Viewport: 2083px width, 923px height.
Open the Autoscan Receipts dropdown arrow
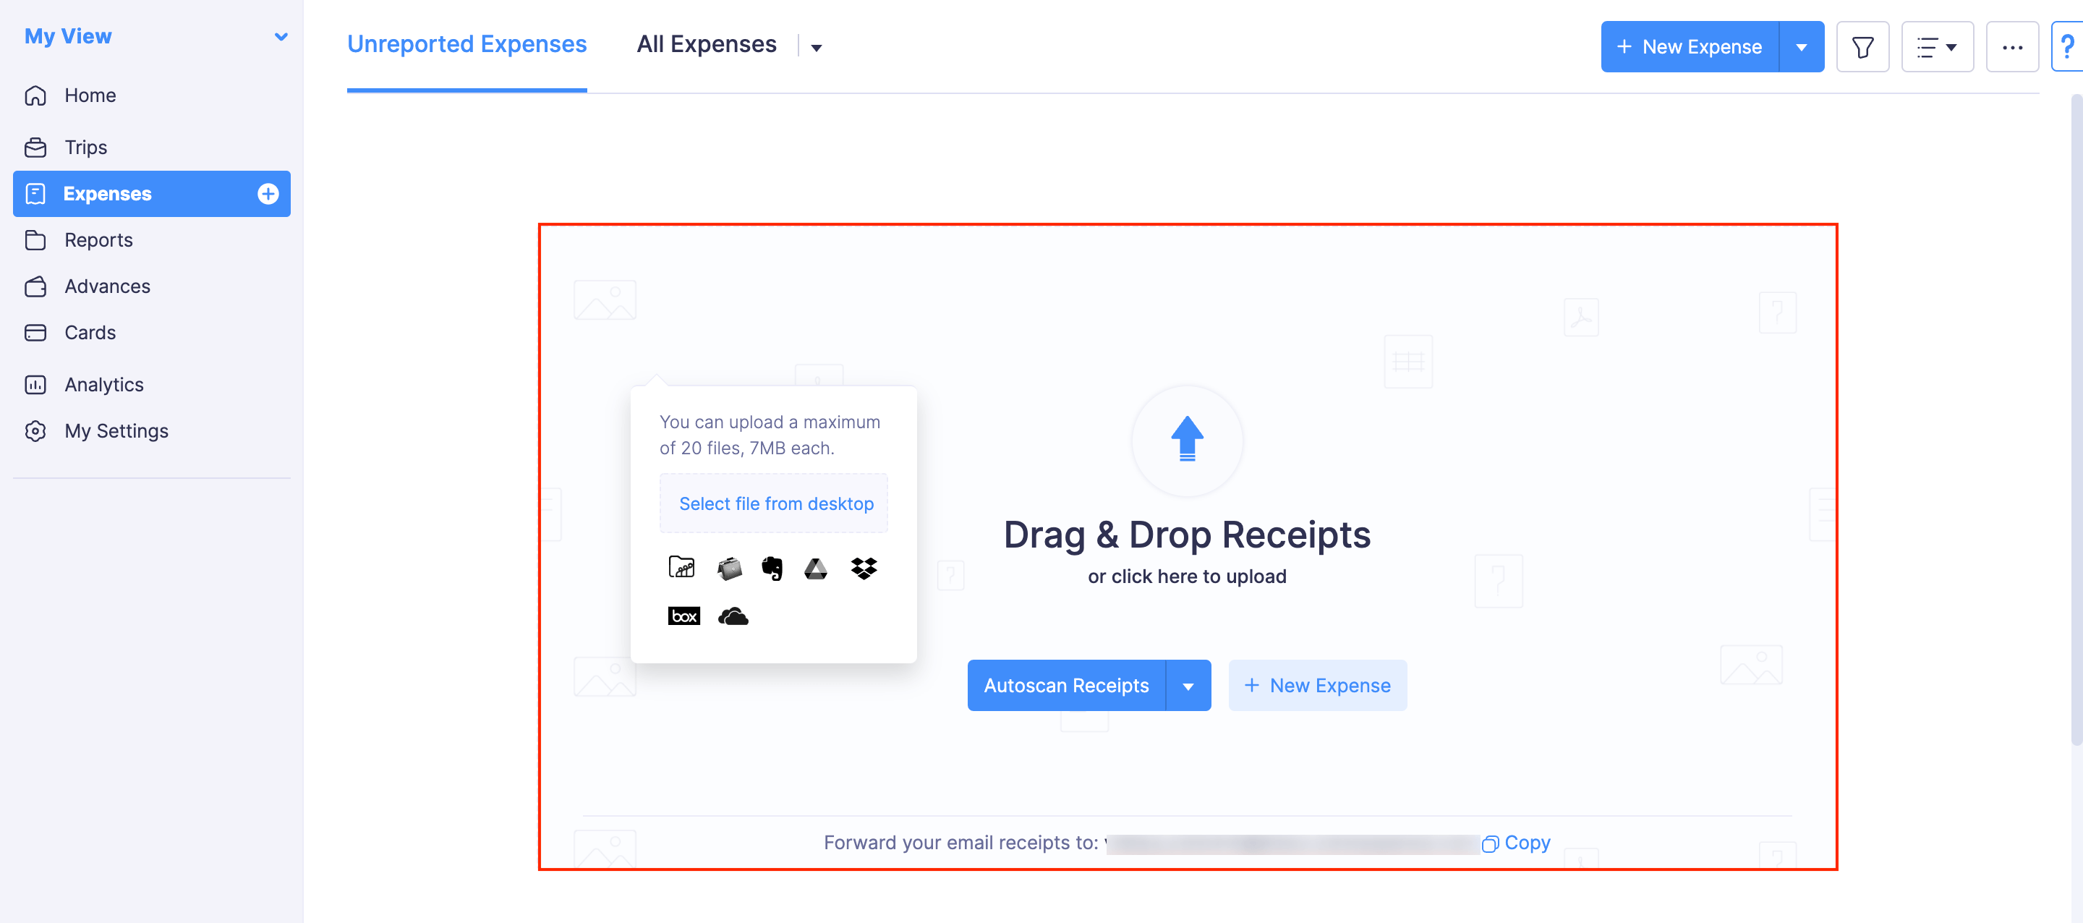point(1188,685)
